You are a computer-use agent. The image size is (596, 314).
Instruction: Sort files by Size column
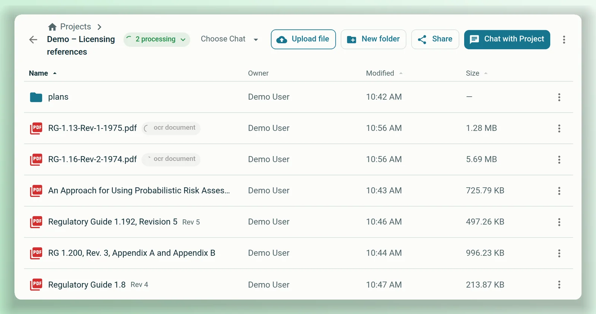[x=476, y=73]
